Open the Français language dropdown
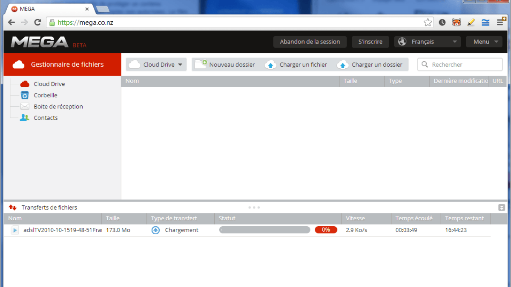The height and width of the screenshot is (287, 511). point(428,42)
